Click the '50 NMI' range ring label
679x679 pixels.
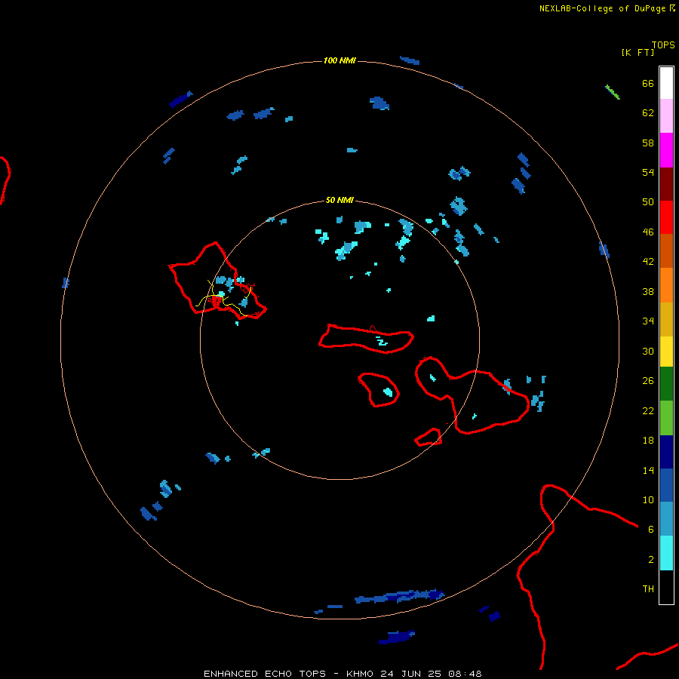pos(339,200)
